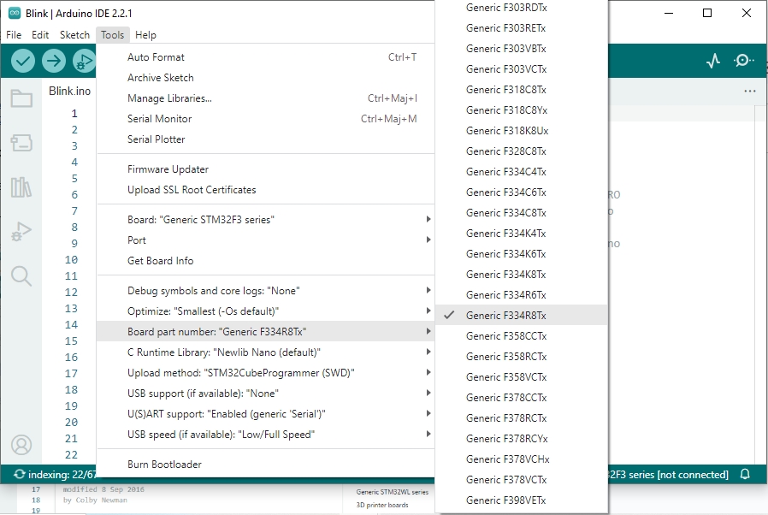The width and height of the screenshot is (768, 515).
Task: Open the Sketch menu
Action: pos(74,35)
